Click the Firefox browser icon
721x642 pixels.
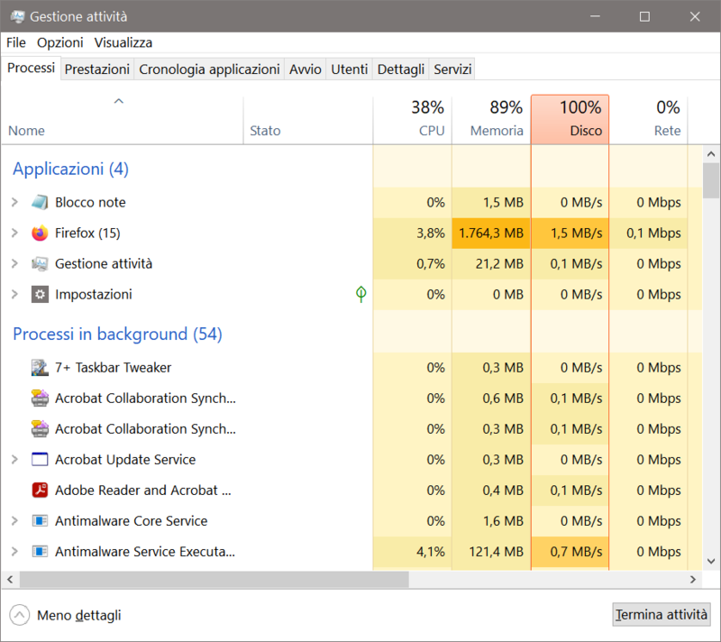click(40, 234)
